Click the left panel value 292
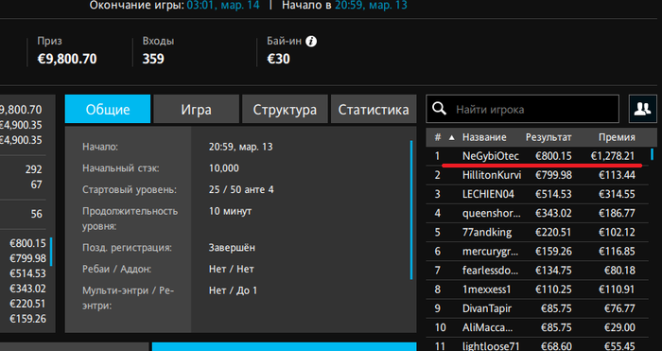 [33, 169]
